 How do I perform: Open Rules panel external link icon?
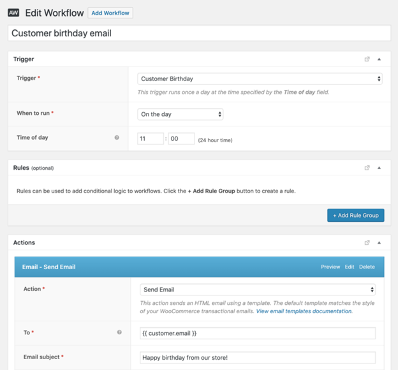pos(367,168)
